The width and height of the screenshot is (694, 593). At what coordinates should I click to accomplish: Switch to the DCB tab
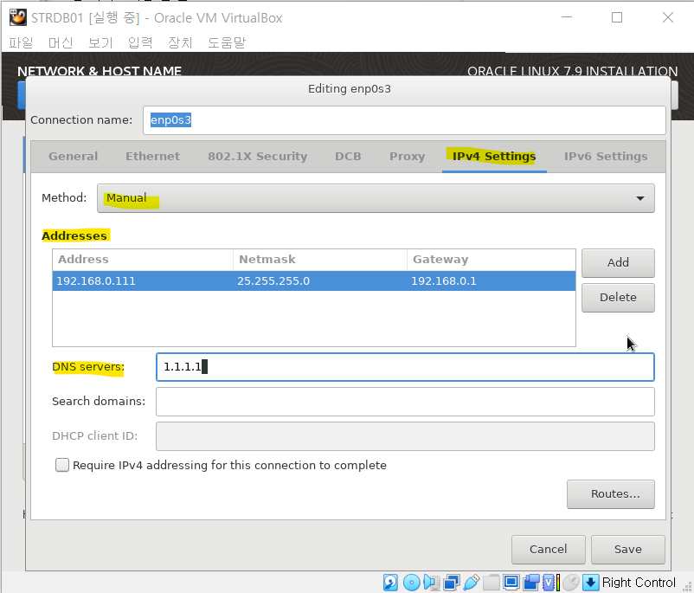(348, 157)
